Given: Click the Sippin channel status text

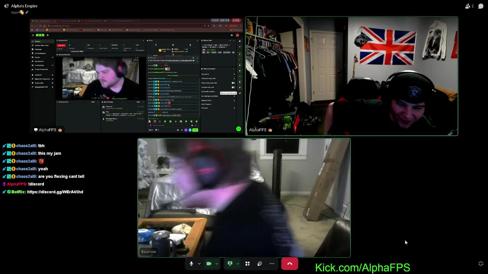Looking at the screenshot, I should coord(17,13).
